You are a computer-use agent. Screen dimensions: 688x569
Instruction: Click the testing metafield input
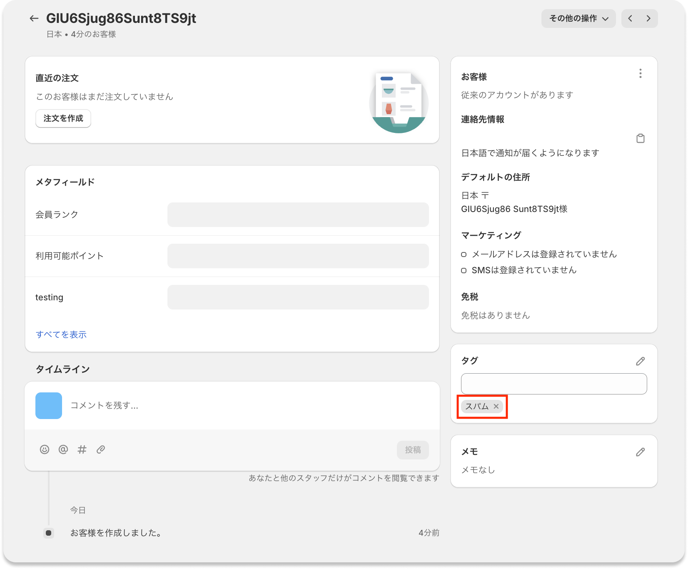(298, 297)
